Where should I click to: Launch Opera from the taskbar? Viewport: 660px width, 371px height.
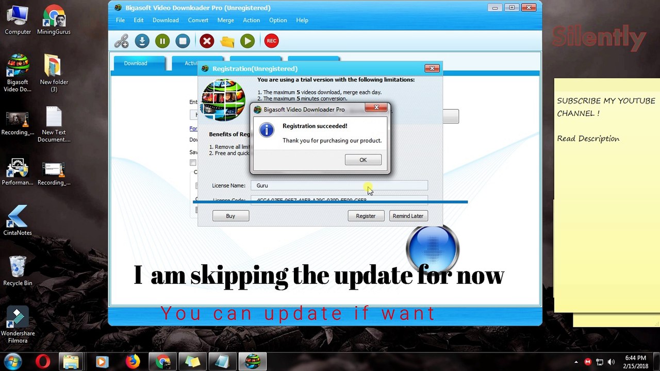[x=43, y=362]
